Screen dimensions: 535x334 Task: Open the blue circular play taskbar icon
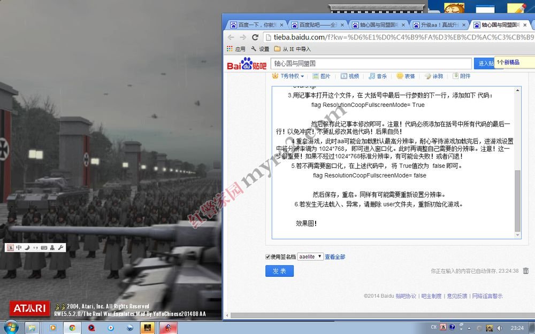[111, 328]
